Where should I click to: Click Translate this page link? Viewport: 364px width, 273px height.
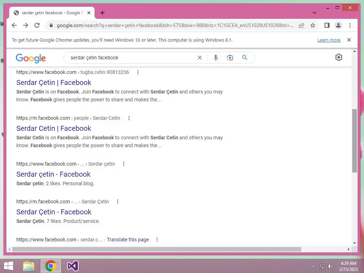128,240
